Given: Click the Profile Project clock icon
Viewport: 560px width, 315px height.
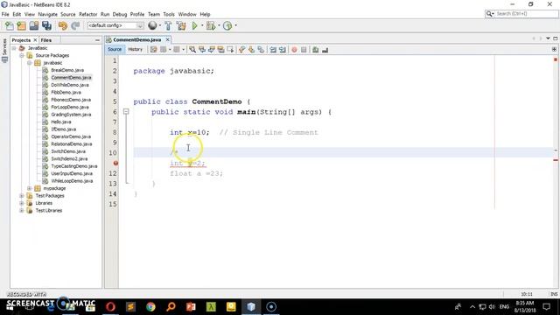Looking at the screenshot, I should click(227, 25).
